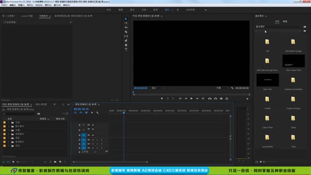Select the Ripple Edit tool
Viewport: 311px width, 175px height.
(x=126, y=27)
